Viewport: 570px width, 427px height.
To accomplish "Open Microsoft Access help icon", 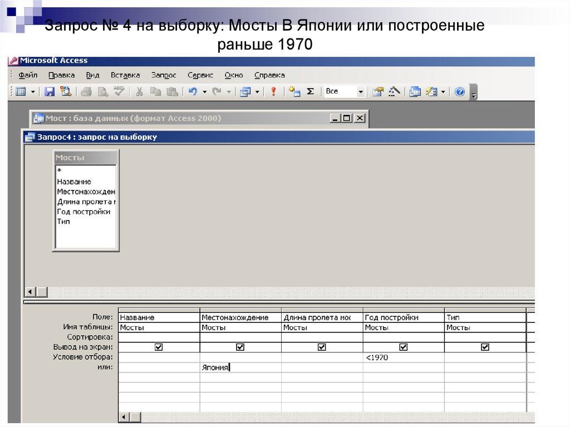I will tap(459, 92).
